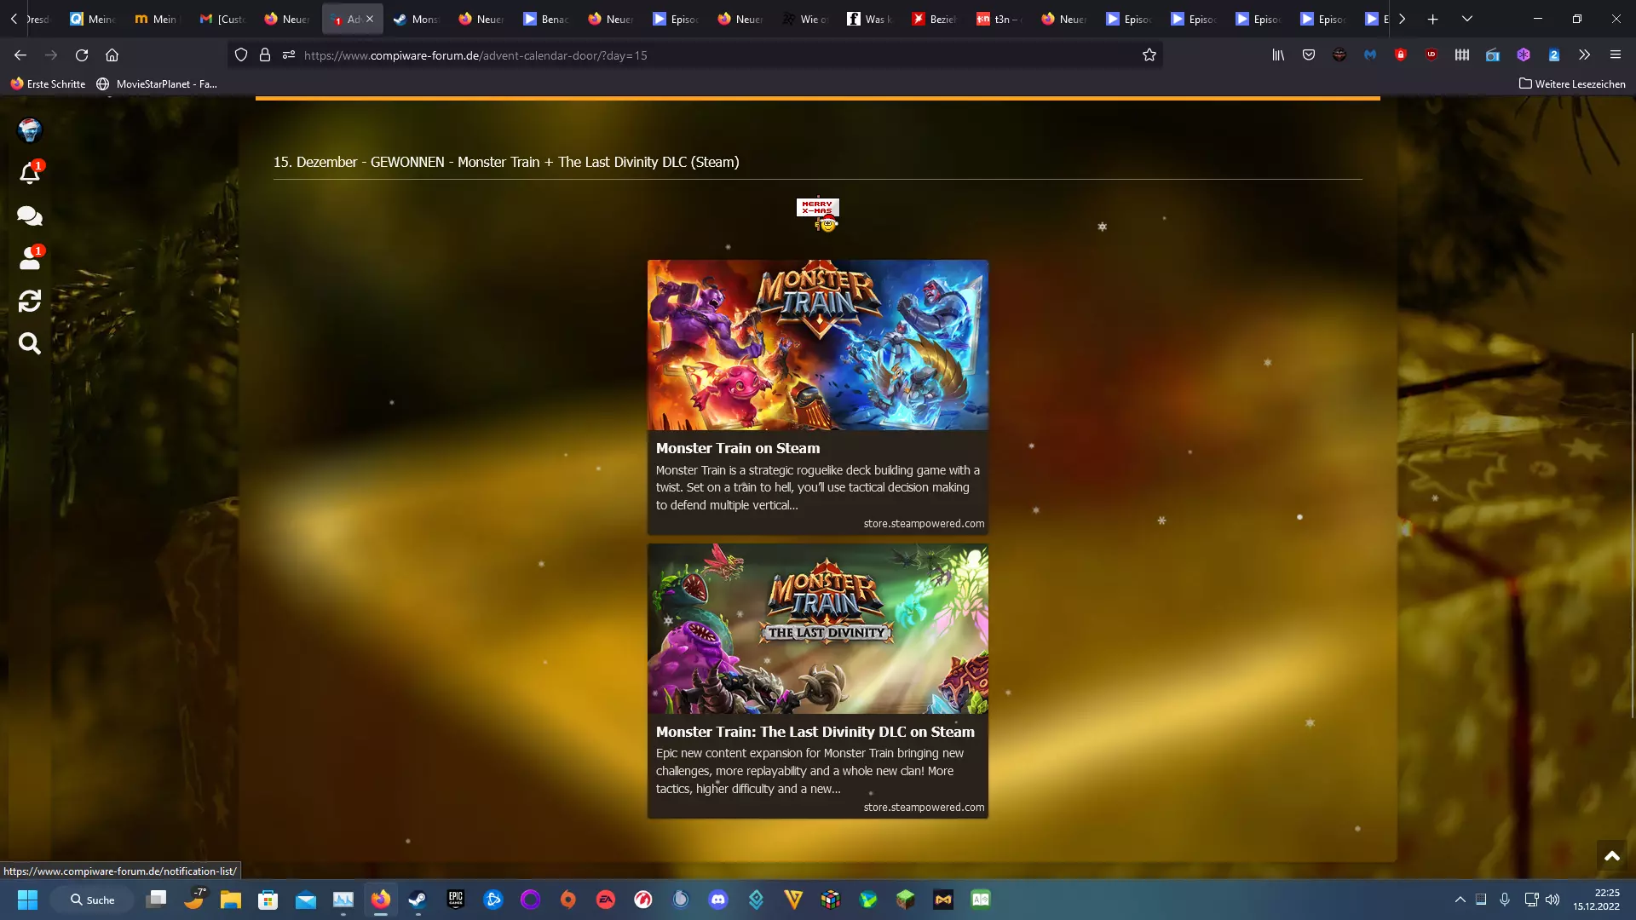Open the forum search magnifier icon
The width and height of the screenshot is (1636, 920).
(x=30, y=343)
